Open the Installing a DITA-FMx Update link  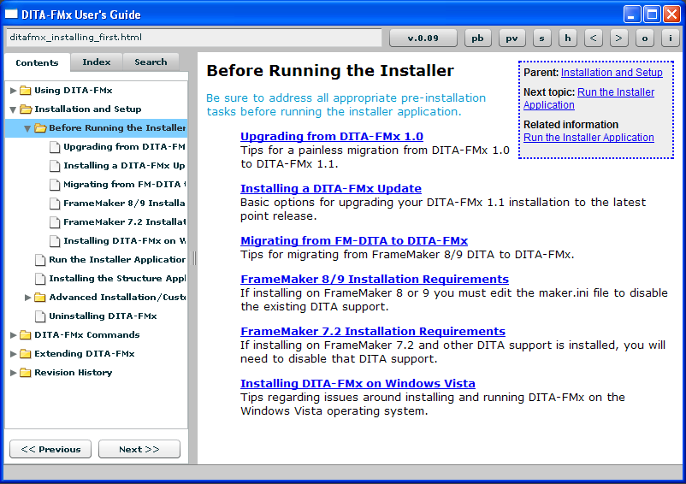331,188
